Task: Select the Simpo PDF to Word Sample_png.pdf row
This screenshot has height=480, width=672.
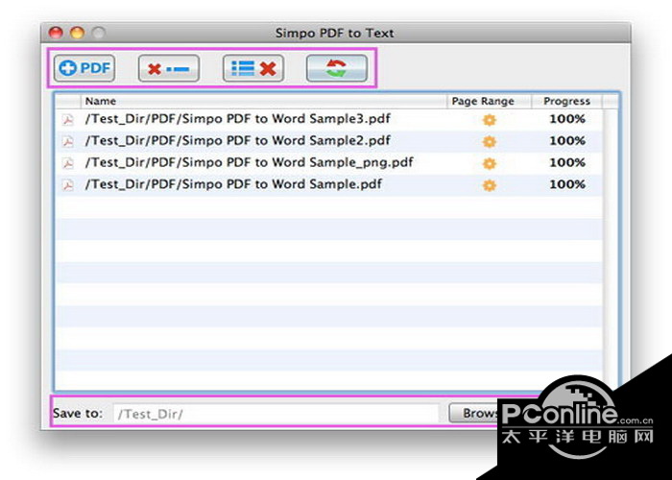Action: pos(328,163)
